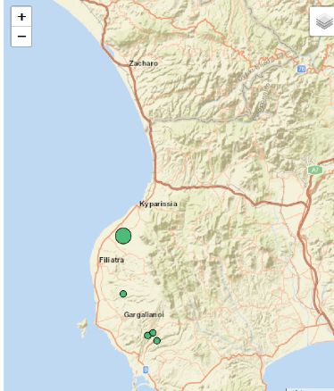Select the leftmost marker in the cluster below Gargalianoi
Image resolution: width=334 pixels, height=391 pixels.
click(147, 336)
